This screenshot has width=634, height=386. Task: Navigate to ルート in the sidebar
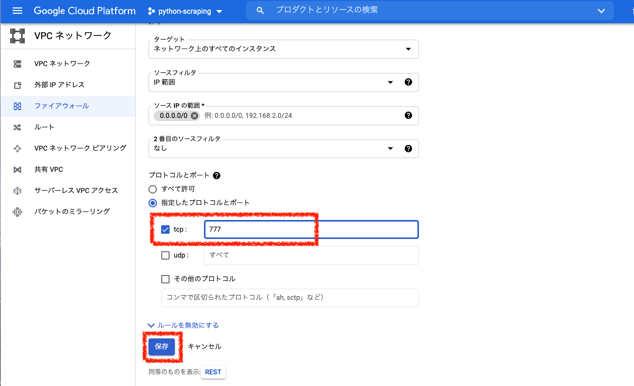[x=17, y=127]
